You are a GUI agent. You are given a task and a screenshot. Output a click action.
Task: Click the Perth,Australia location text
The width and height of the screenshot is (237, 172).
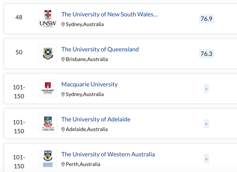click(x=83, y=164)
